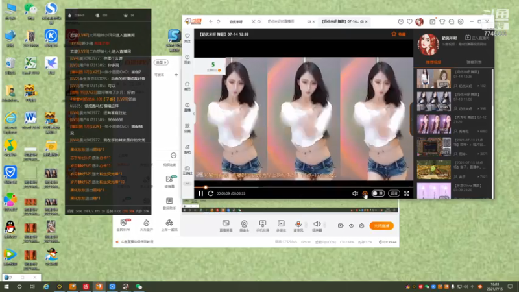Open the streamer's red-haired avatar
The width and height of the screenshot is (519, 292).
click(x=428, y=44)
